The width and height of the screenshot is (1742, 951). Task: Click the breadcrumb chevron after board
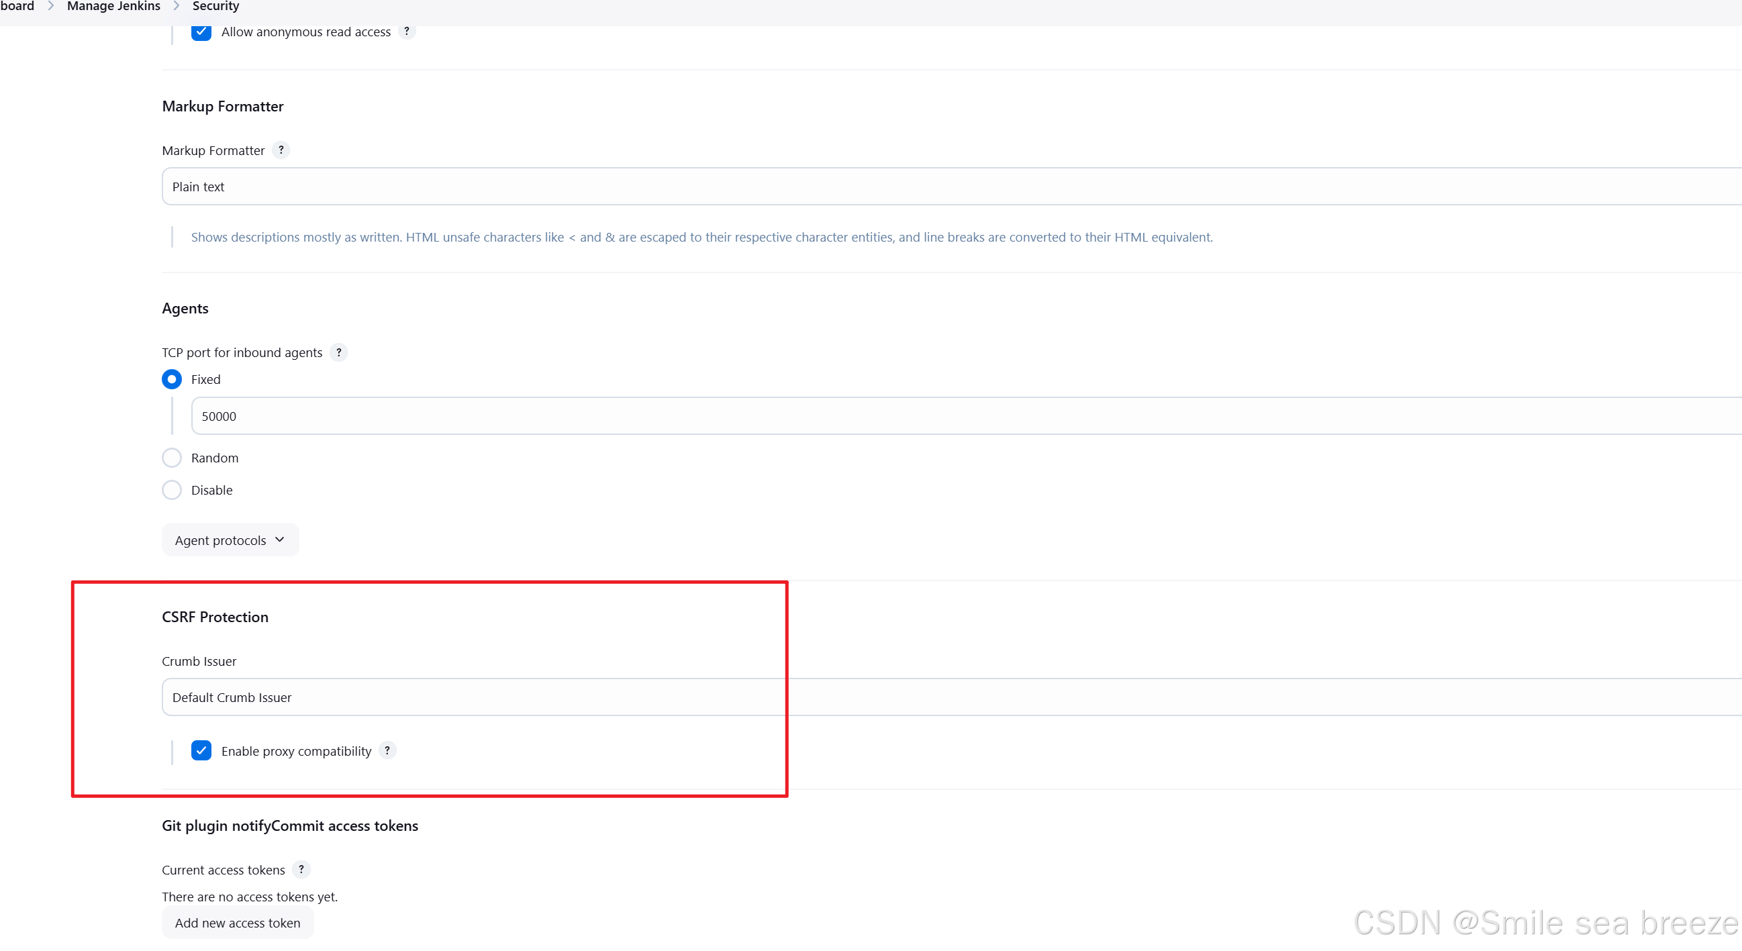[51, 5]
